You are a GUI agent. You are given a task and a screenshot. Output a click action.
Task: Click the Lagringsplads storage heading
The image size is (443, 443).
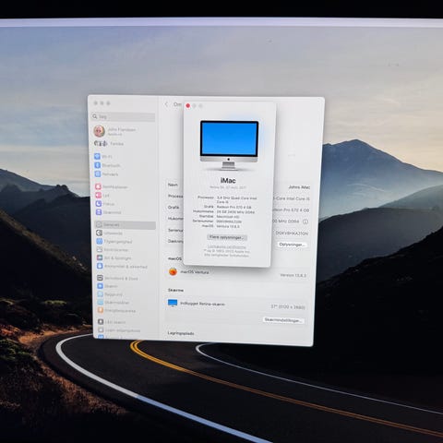(181, 333)
